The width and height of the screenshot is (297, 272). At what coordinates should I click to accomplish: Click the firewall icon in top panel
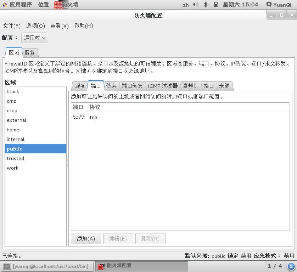[59, 5]
